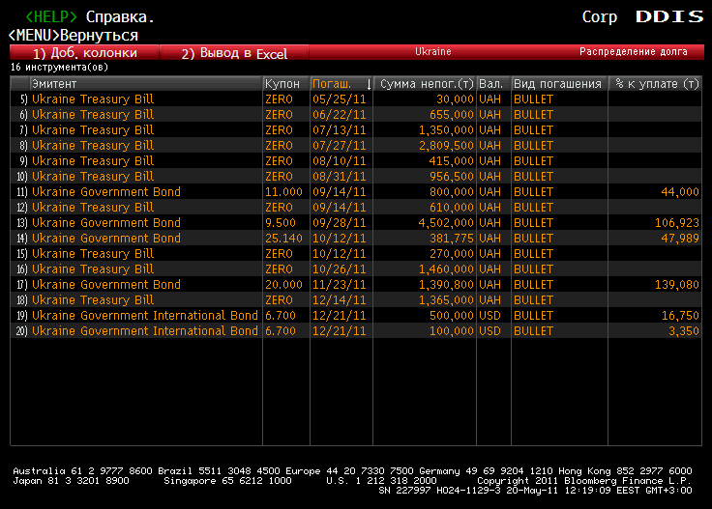The height and width of the screenshot is (509, 712).
Task: Click the Ukraine title in red bar
Action: coord(432,51)
